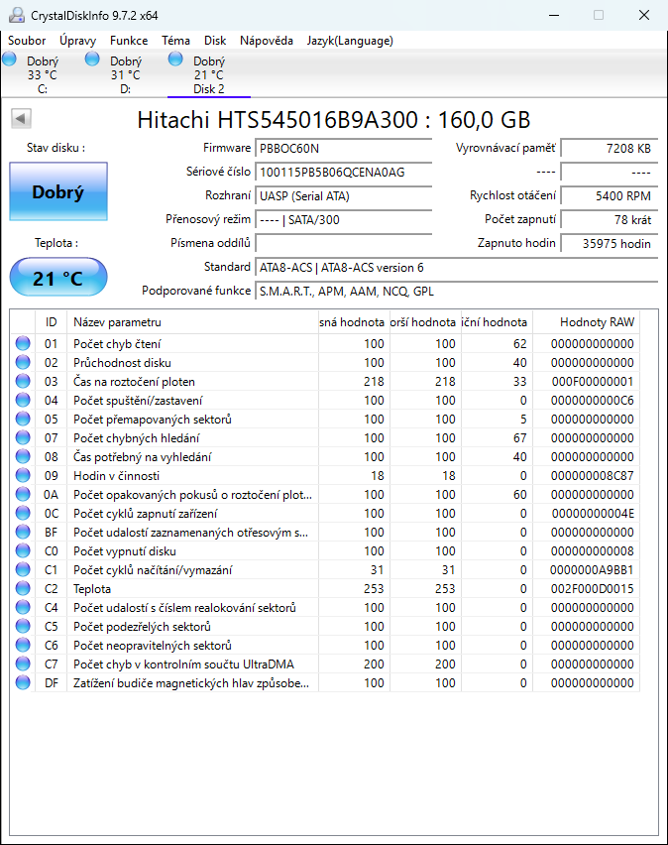
Task: Open the Soubor menu
Action: [x=27, y=41]
